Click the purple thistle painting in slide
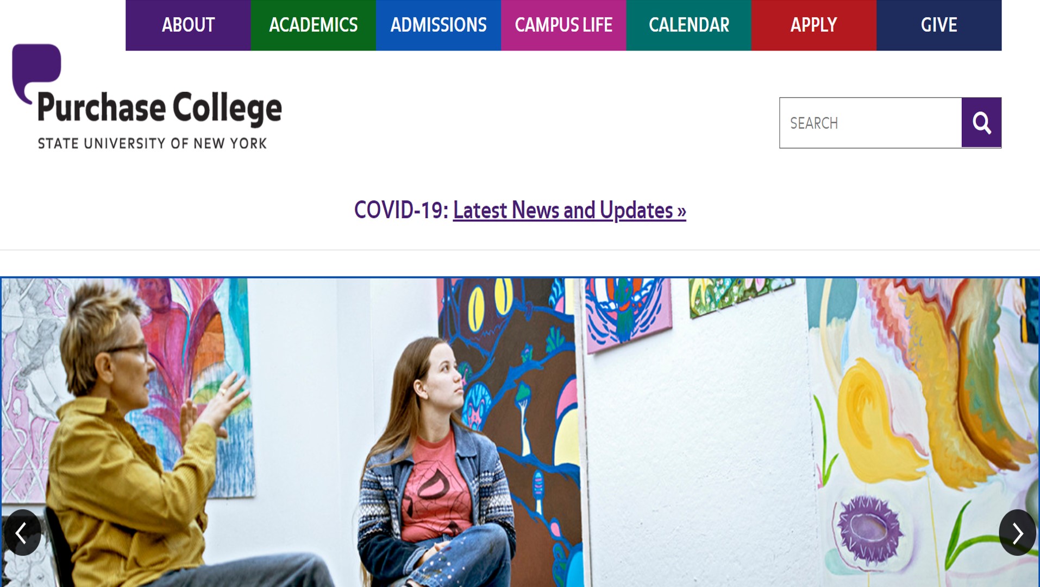This screenshot has width=1040, height=587. coord(868,528)
